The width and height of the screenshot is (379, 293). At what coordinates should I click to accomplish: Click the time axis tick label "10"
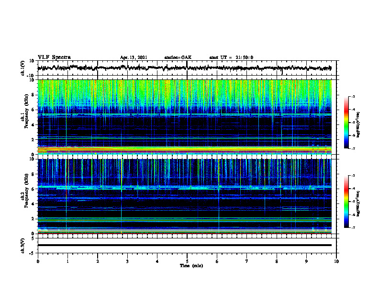point(336,261)
